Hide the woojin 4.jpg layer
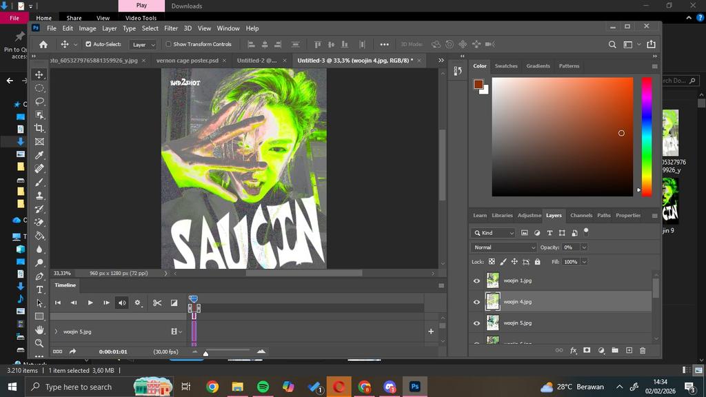 476,302
